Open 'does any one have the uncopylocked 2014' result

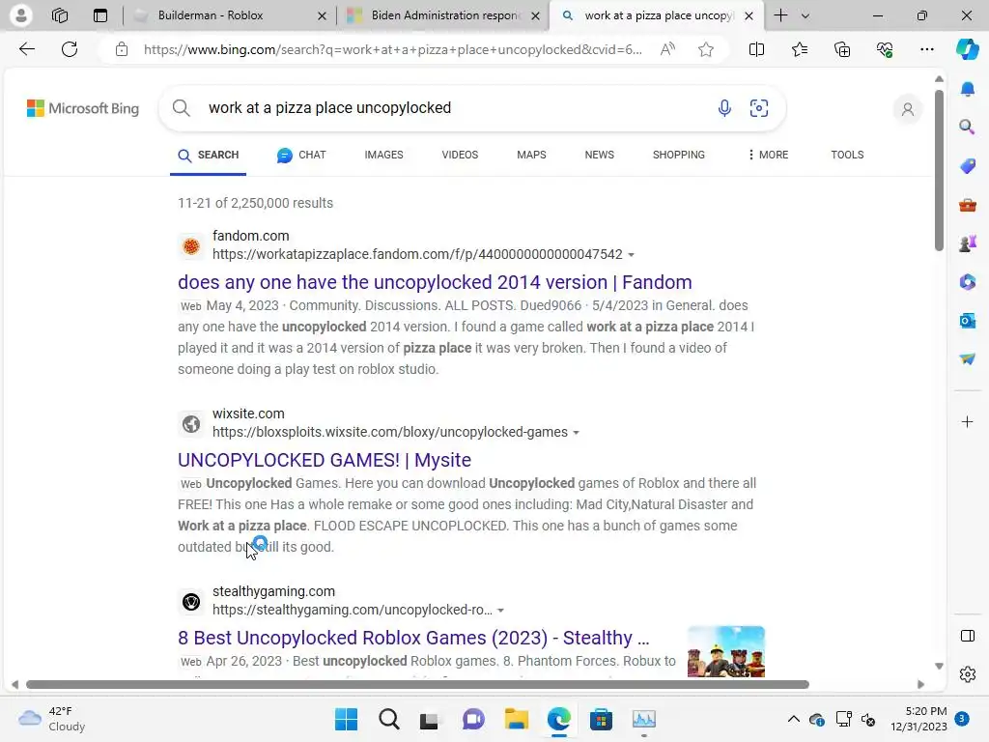435,282
